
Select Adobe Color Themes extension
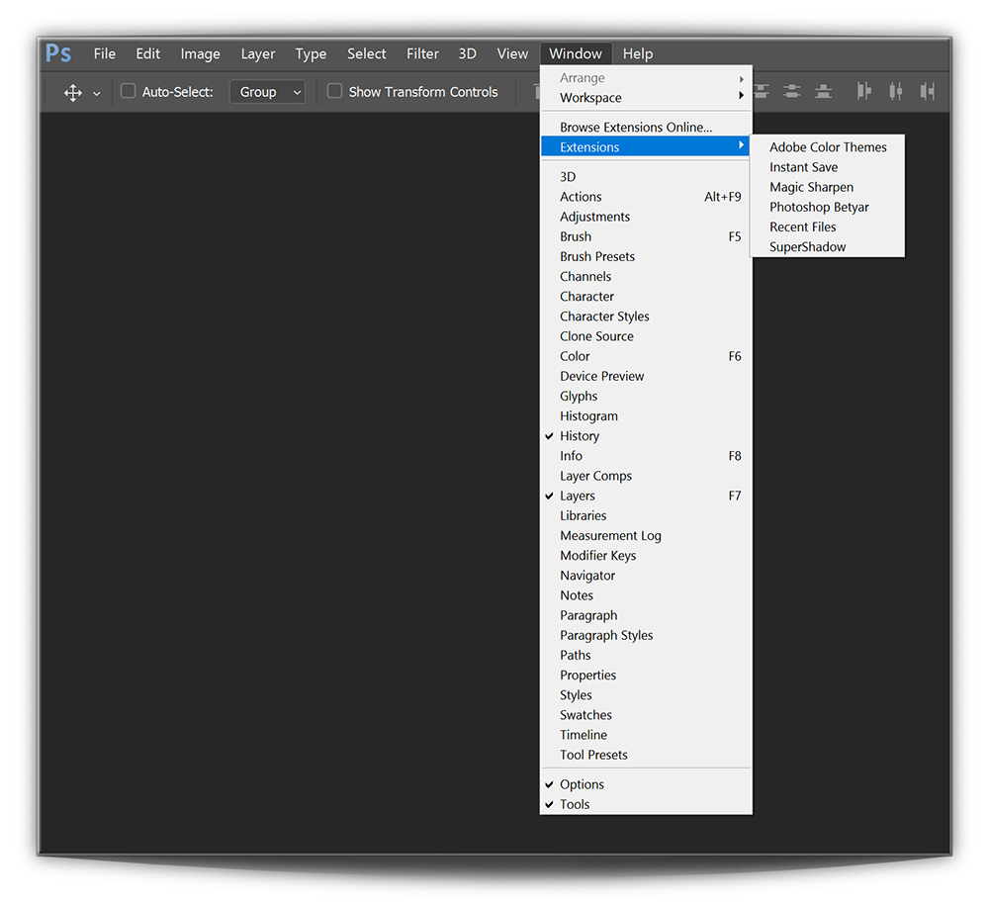pyautogui.click(x=828, y=147)
